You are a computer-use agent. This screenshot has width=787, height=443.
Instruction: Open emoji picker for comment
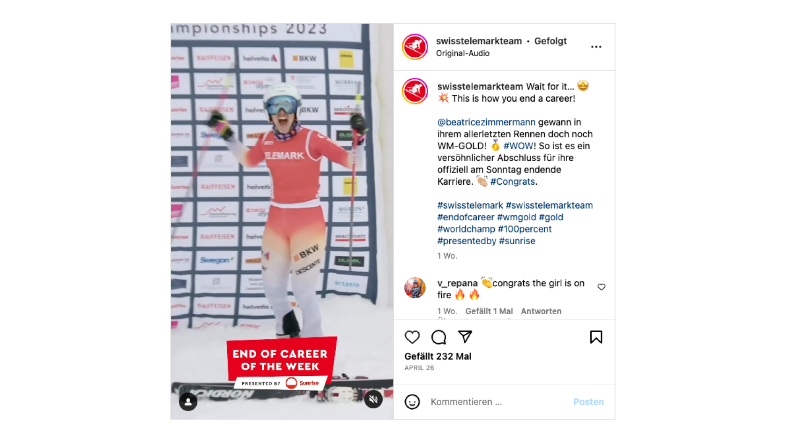(412, 402)
